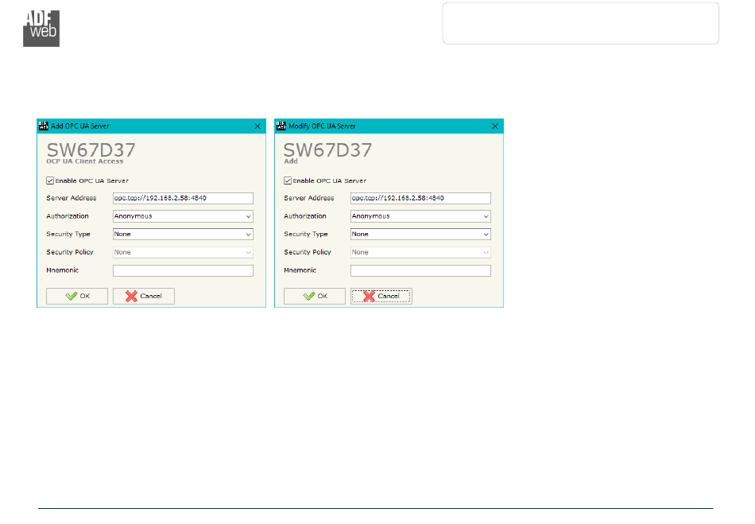The width and height of the screenshot is (755, 524).
Task: Click app icon in Modify OPC UA Server title bar
Action: coord(281,126)
